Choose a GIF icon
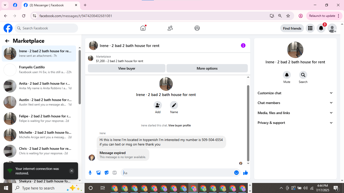344x193 pixels. [115, 173]
